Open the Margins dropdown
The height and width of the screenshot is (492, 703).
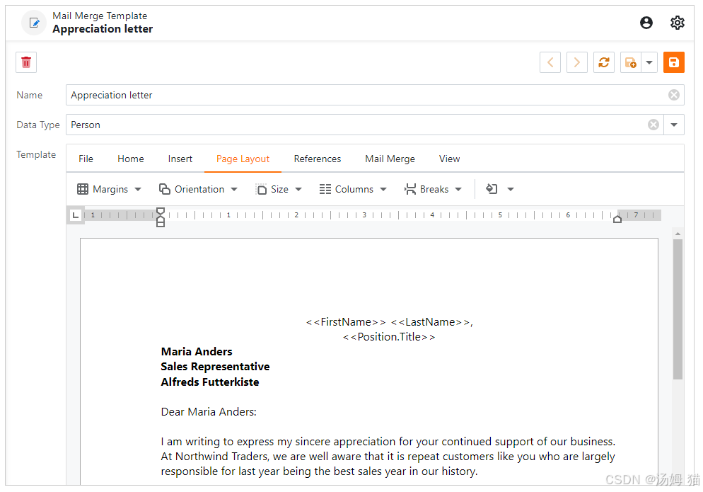[x=110, y=189]
